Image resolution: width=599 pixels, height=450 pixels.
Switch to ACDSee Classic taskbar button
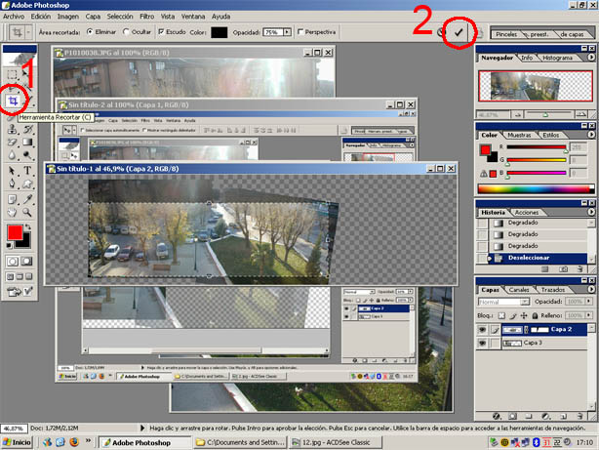coord(336,442)
